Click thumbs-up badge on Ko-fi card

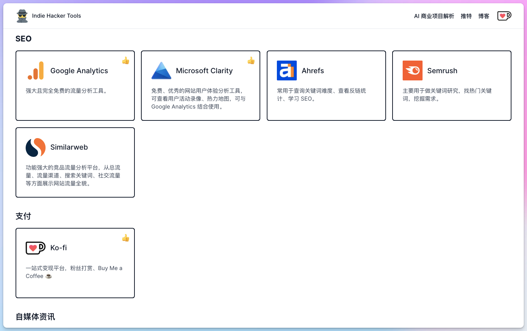click(x=125, y=238)
